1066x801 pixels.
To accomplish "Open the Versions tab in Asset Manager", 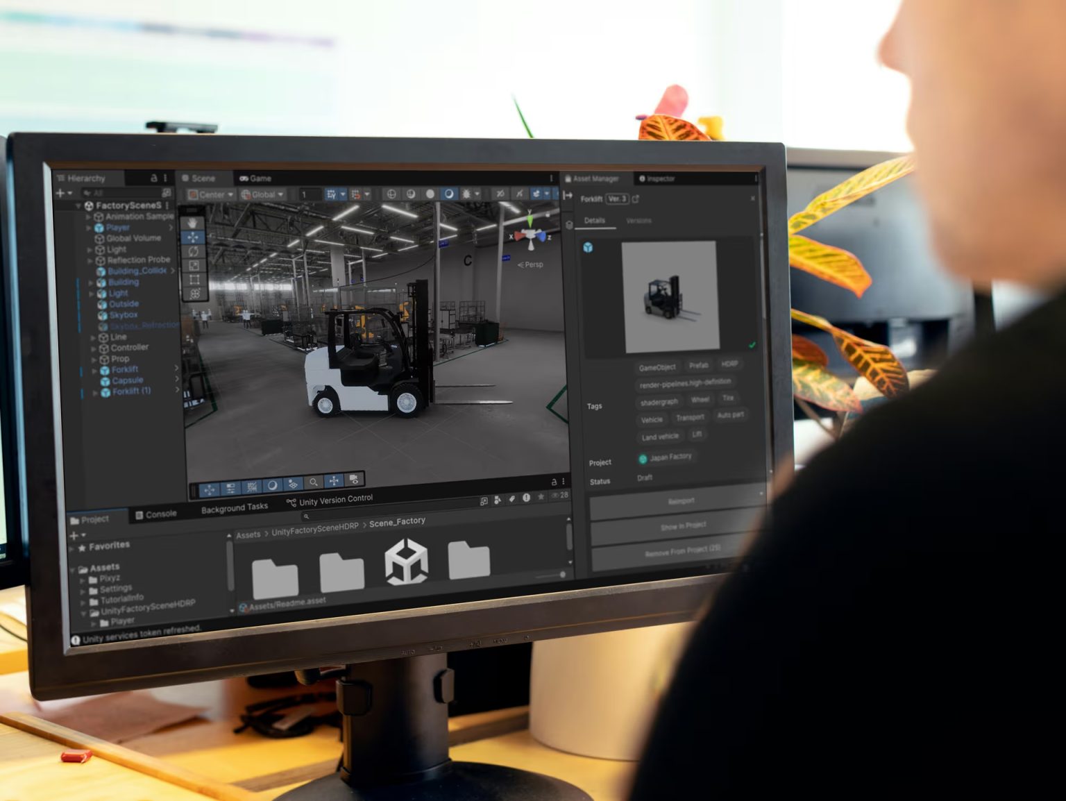I will click(639, 221).
